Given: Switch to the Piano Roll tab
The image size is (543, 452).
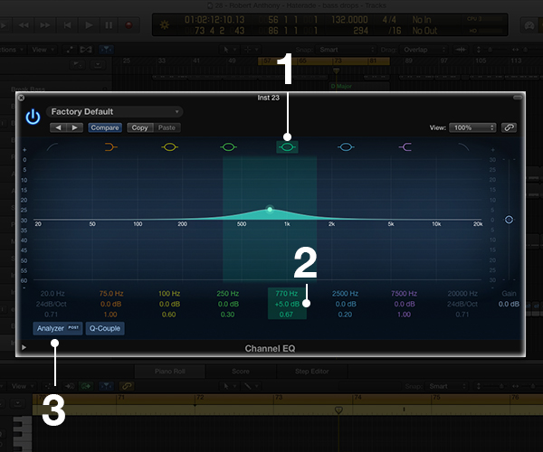Looking at the screenshot, I should (x=170, y=372).
